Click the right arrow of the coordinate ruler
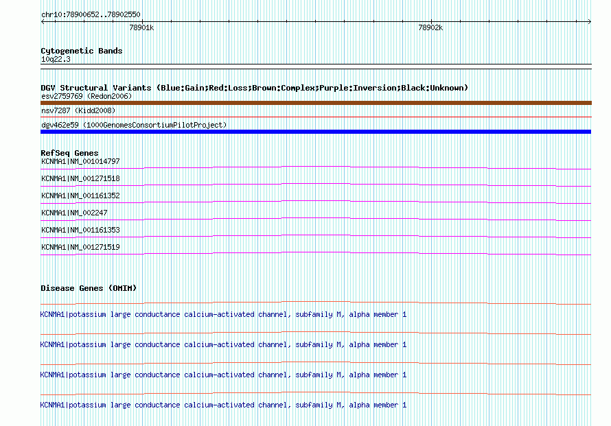Image resolution: width=611 pixels, height=426 pixels. (589, 22)
